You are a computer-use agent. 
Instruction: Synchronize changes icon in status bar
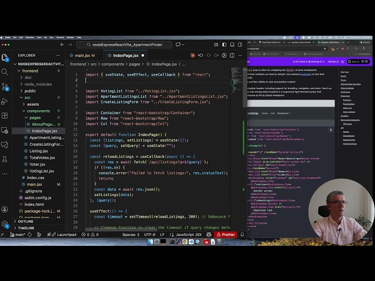(x=30, y=235)
